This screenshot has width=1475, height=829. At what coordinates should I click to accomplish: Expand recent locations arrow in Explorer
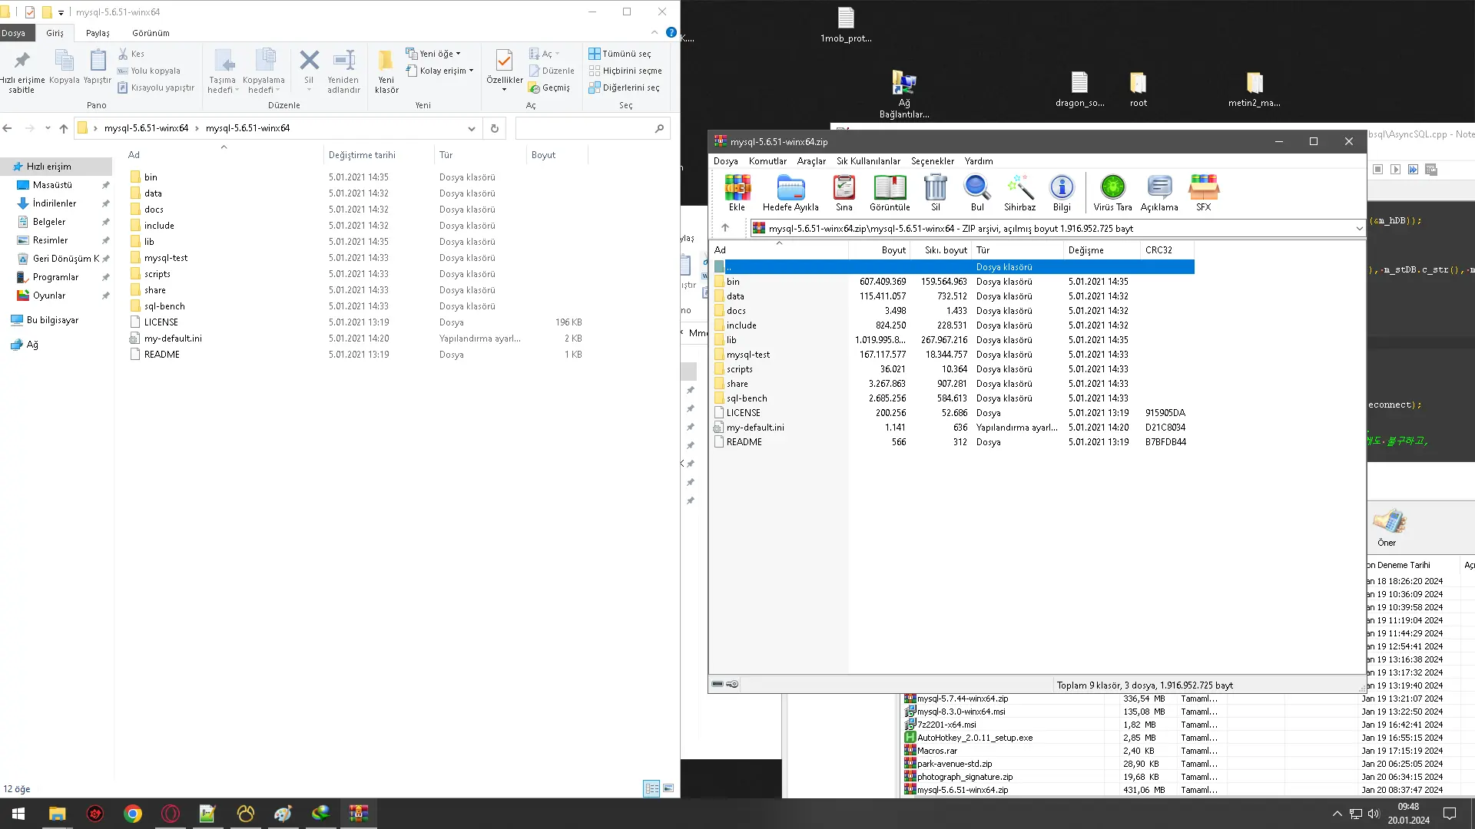point(48,128)
